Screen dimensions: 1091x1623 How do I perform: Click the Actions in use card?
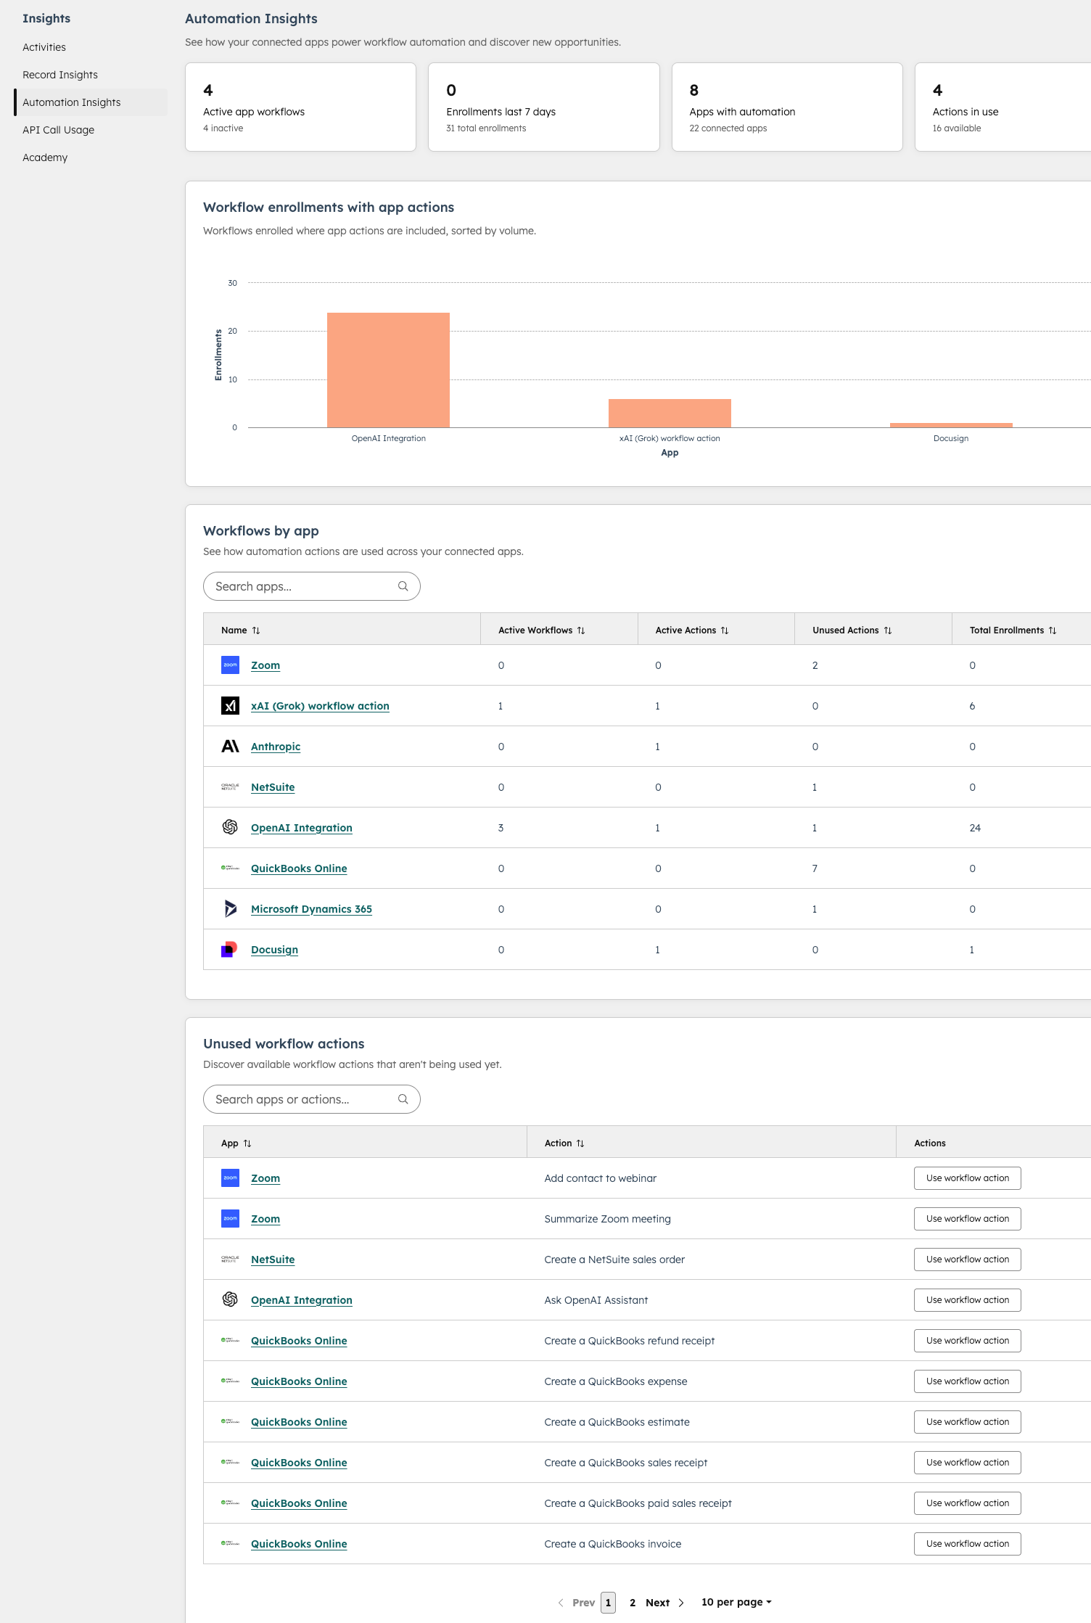pos(1003,107)
